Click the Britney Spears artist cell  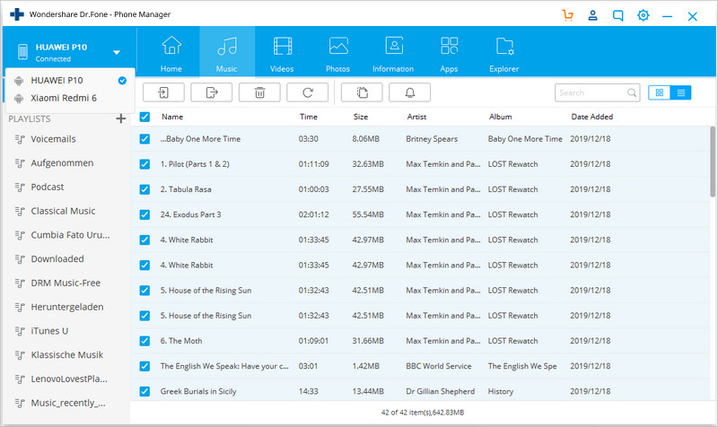[432, 139]
